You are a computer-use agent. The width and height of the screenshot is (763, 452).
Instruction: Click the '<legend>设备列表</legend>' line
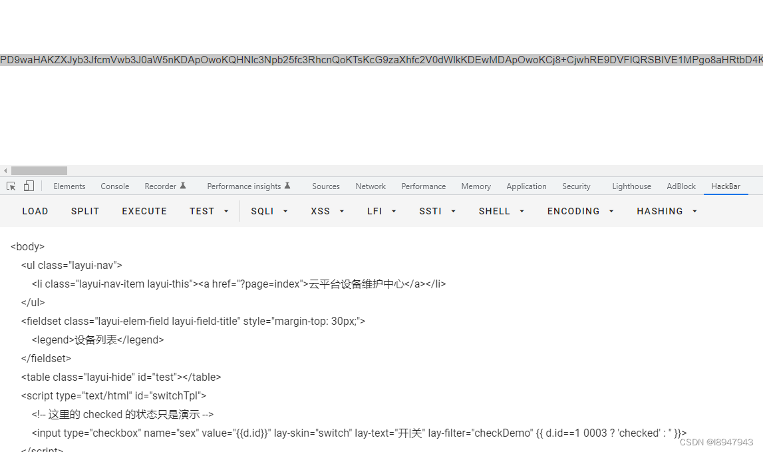pos(98,340)
